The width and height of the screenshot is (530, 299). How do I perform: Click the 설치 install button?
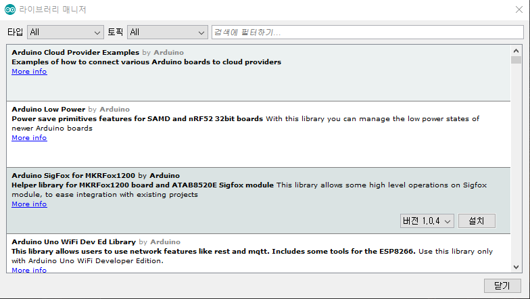(x=477, y=221)
